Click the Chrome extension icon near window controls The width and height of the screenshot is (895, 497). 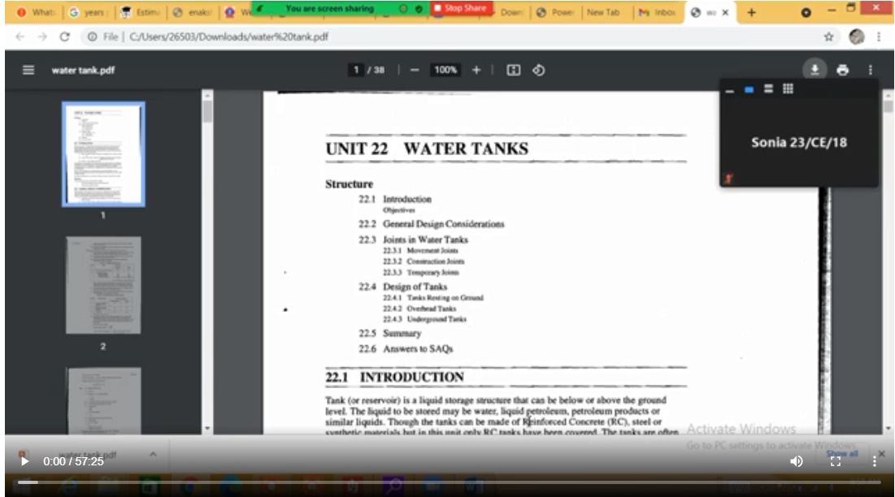pos(806,12)
